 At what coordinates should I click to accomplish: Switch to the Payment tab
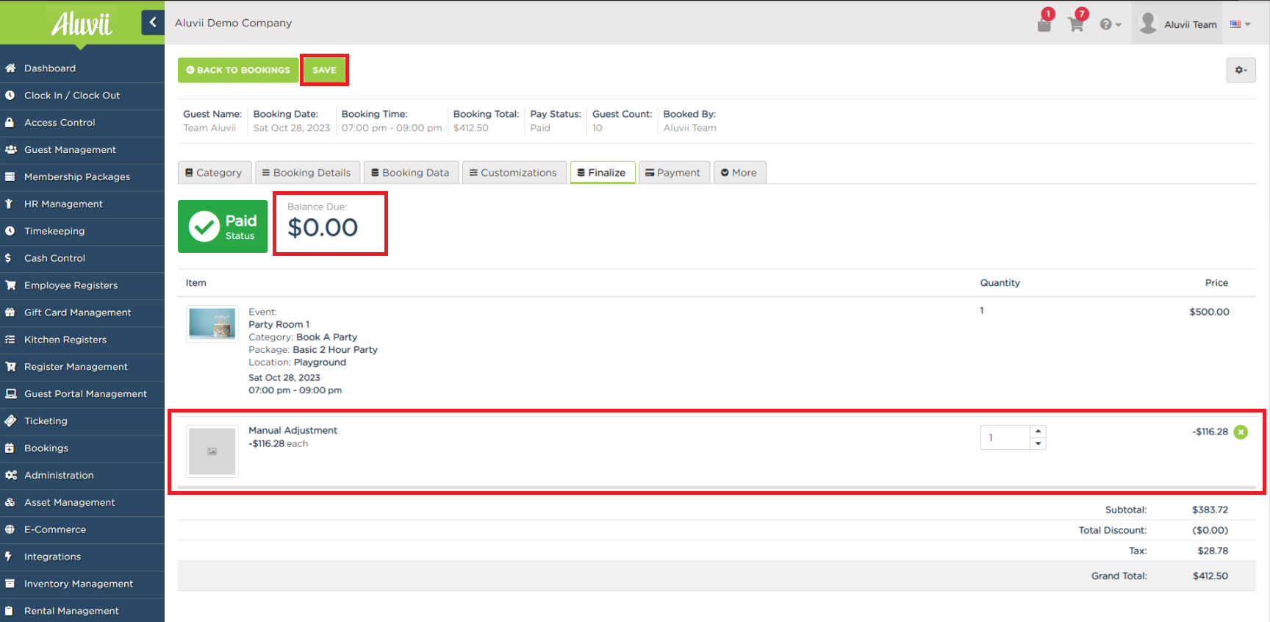pyautogui.click(x=674, y=173)
